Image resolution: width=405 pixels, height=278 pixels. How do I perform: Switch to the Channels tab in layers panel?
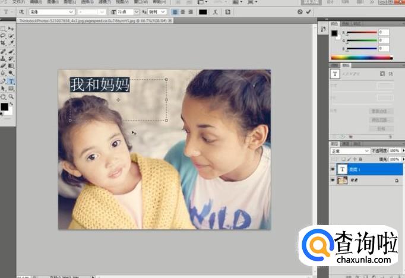point(347,144)
